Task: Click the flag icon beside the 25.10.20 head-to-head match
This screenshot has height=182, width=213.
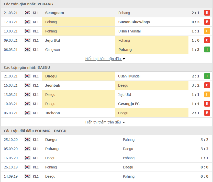Action: (x=27, y=140)
